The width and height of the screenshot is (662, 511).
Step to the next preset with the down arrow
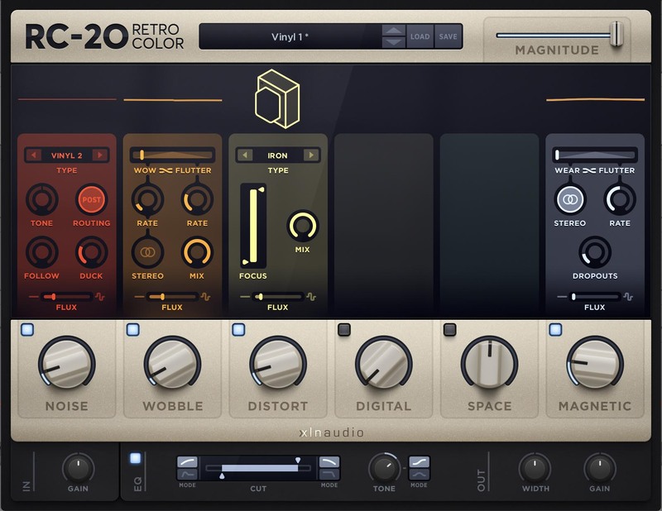pos(393,42)
